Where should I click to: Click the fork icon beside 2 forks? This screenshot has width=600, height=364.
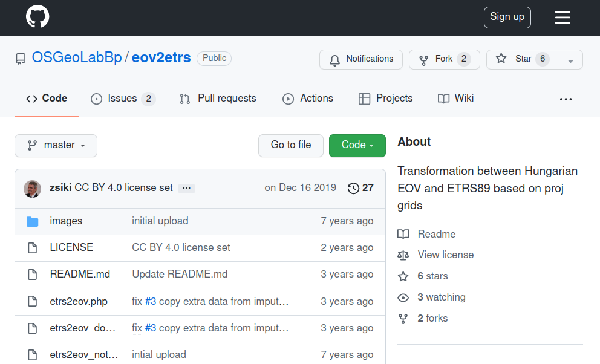(x=403, y=319)
